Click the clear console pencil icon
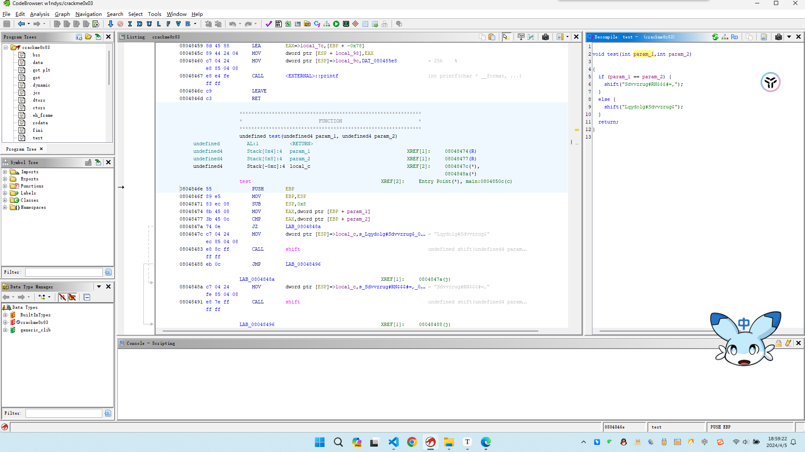Image resolution: width=805 pixels, height=452 pixels. (788, 343)
